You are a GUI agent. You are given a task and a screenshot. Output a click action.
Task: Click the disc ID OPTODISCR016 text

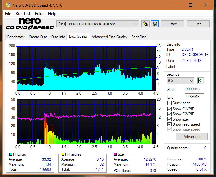tap(195, 55)
